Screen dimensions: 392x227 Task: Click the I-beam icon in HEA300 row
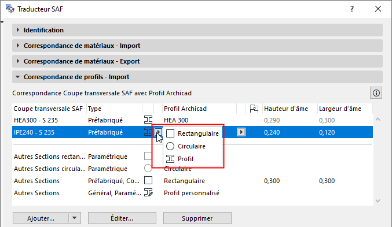148,120
